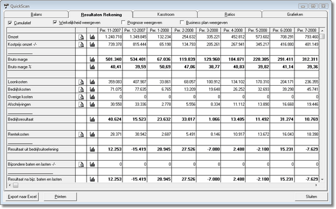The height and width of the screenshot is (209, 336).
Task: Show chart for Bijzondere baten en lasten
Action: point(92,164)
